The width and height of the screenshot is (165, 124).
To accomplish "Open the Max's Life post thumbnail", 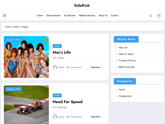I will point(26,57).
